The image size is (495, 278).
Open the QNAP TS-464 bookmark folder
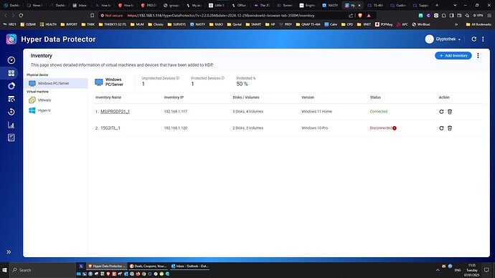308,24
